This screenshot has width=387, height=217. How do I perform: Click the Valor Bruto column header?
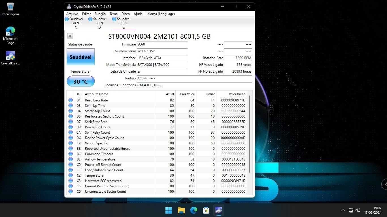coord(231,94)
